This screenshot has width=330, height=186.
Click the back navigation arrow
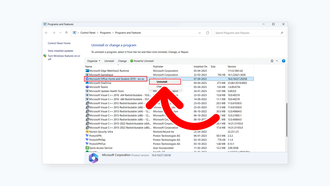click(46, 33)
